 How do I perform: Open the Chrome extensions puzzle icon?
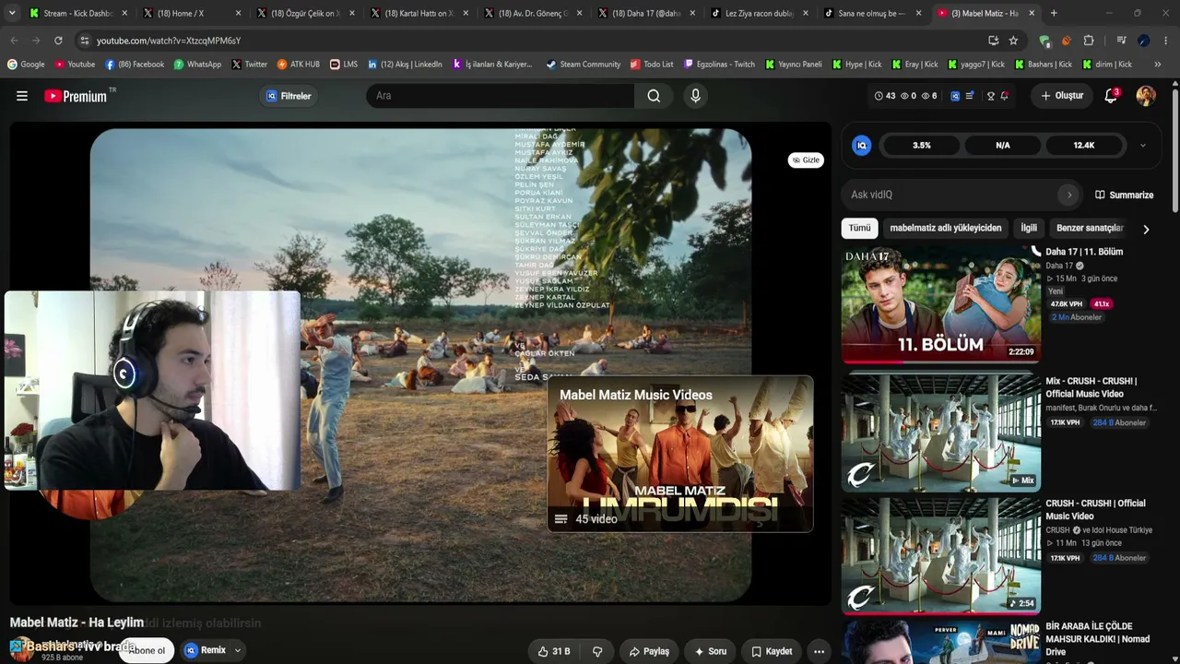(1089, 41)
